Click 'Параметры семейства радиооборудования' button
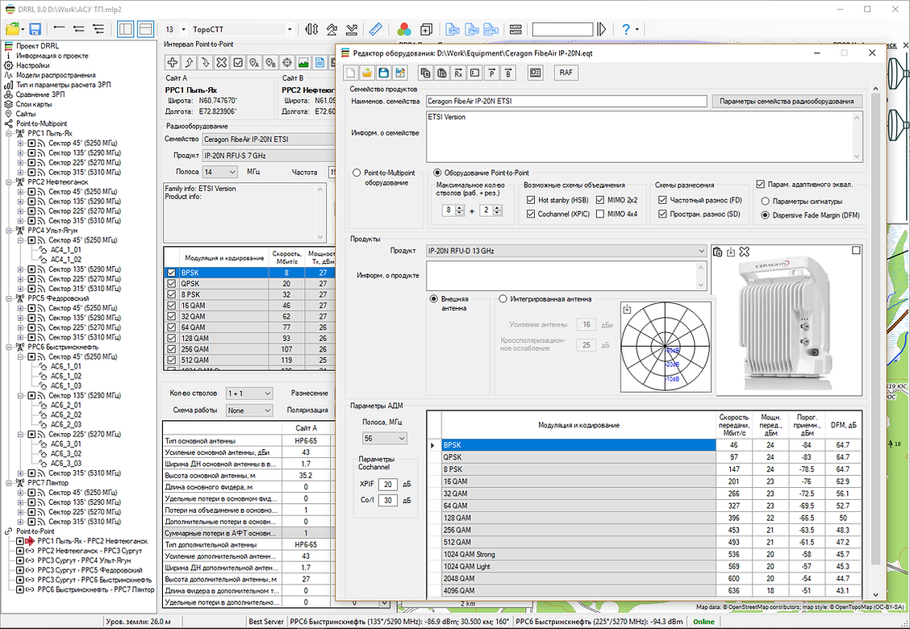The image size is (910, 629). click(x=787, y=101)
